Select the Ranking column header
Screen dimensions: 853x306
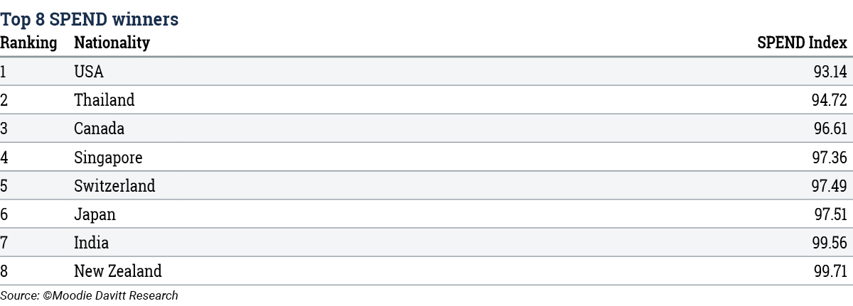click(28, 43)
